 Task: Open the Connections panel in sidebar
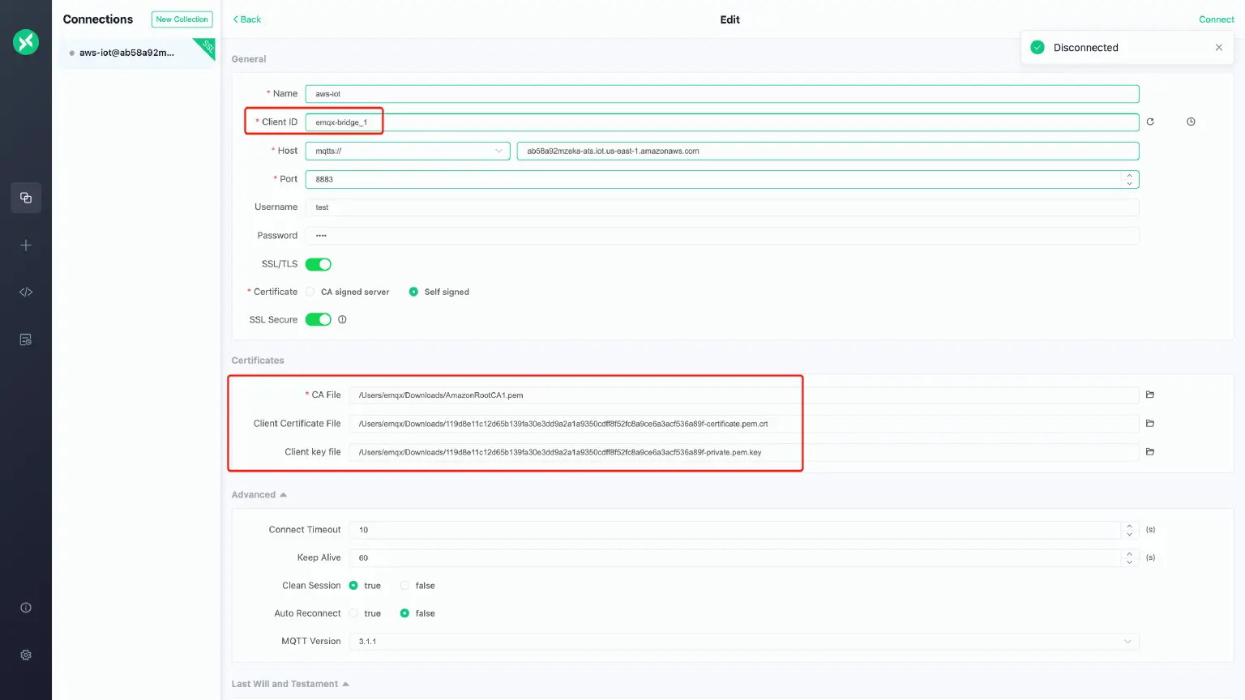[25, 198]
